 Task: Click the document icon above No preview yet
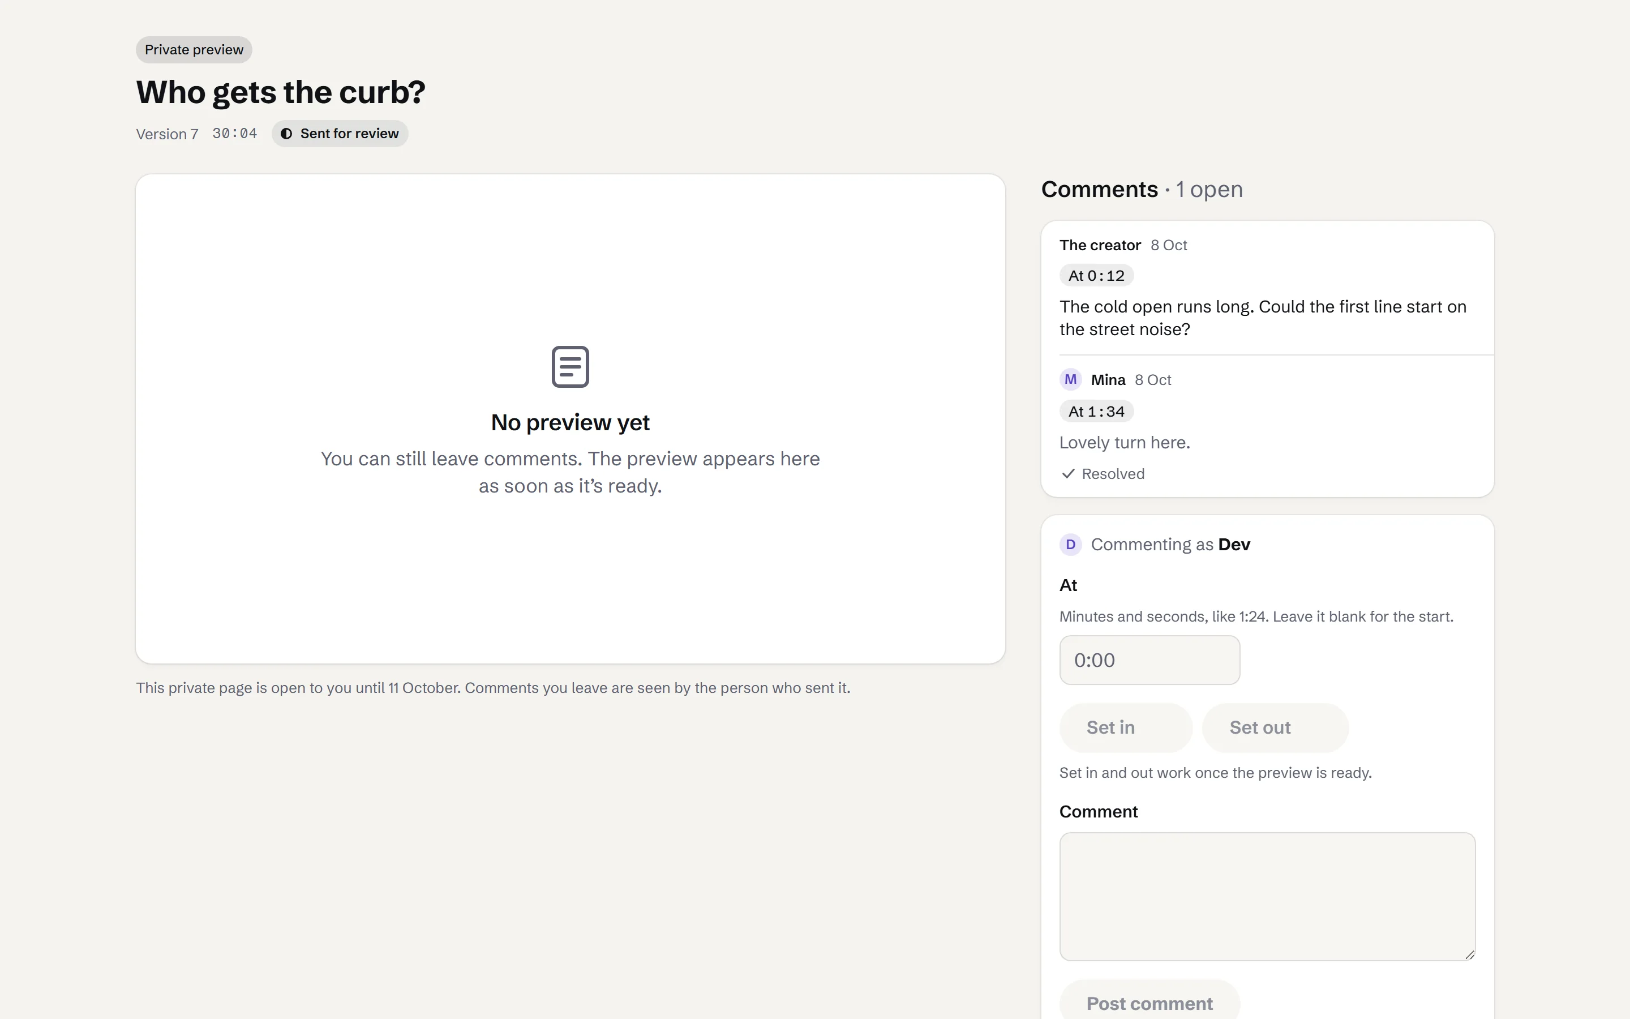click(x=570, y=367)
